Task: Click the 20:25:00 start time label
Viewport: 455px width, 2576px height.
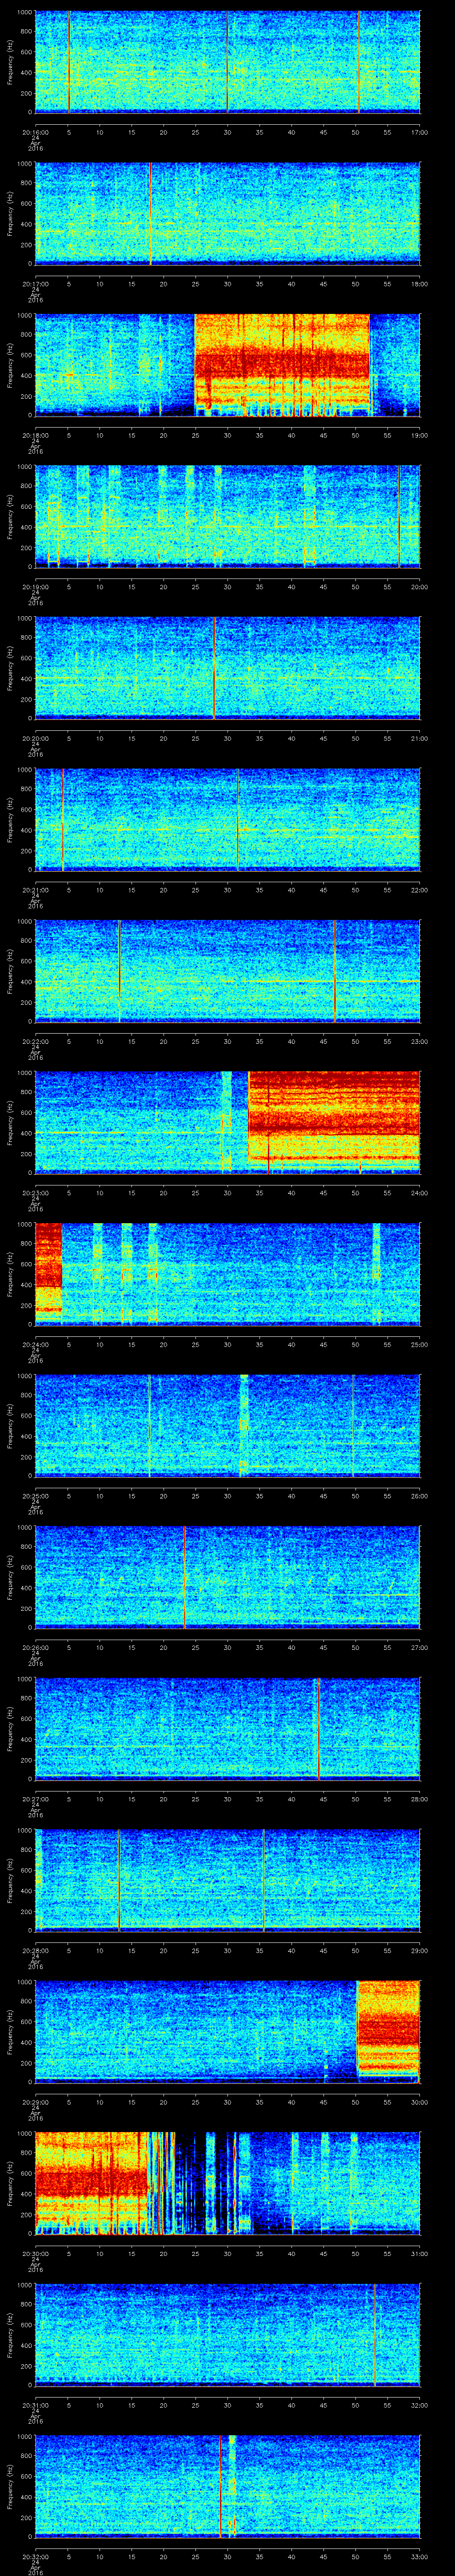Action: (x=35, y=1496)
